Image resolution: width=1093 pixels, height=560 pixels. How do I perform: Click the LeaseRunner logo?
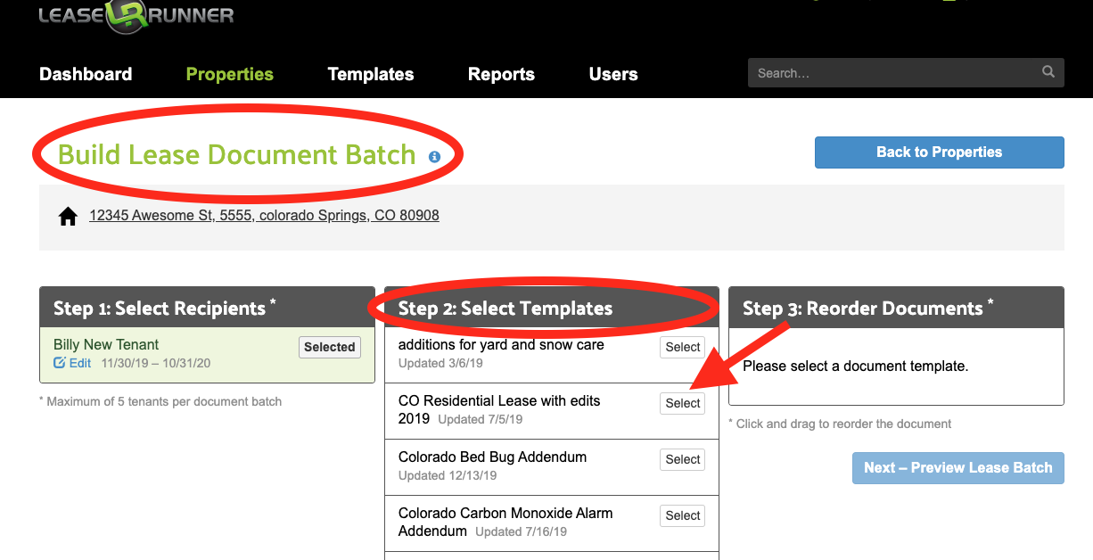[x=136, y=16]
